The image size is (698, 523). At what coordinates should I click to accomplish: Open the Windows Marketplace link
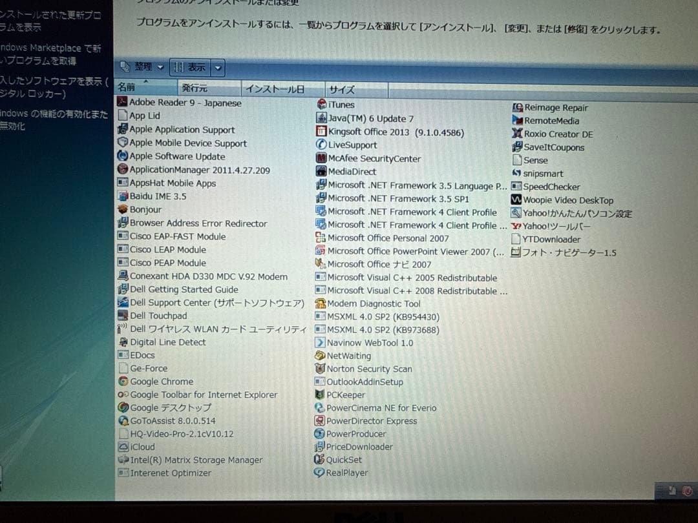(50, 54)
